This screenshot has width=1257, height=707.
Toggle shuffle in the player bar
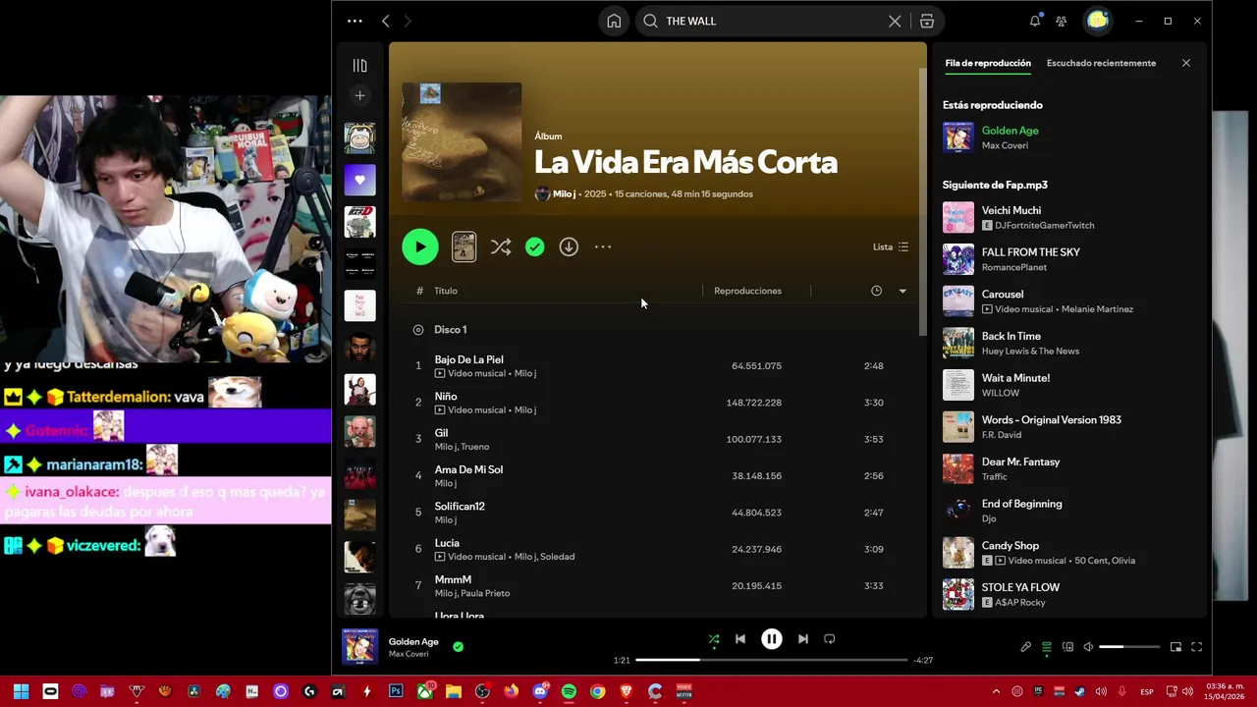714,639
